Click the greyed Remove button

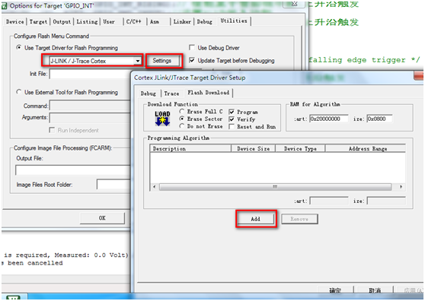299,219
